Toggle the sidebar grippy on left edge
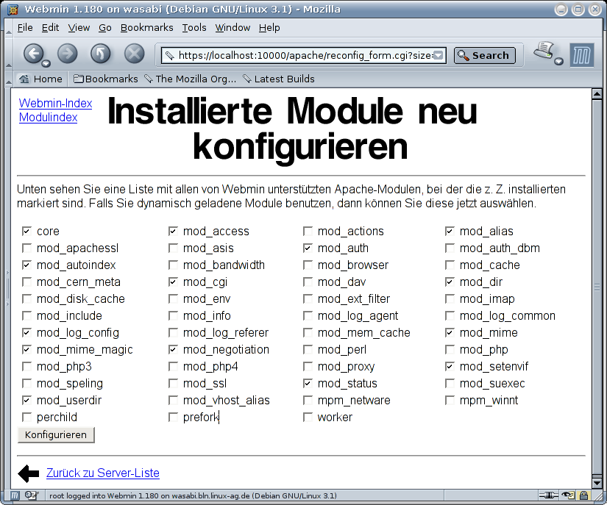Image resolution: width=607 pixels, height=505 pixels. pyautogui.click(x=7, y=288)
